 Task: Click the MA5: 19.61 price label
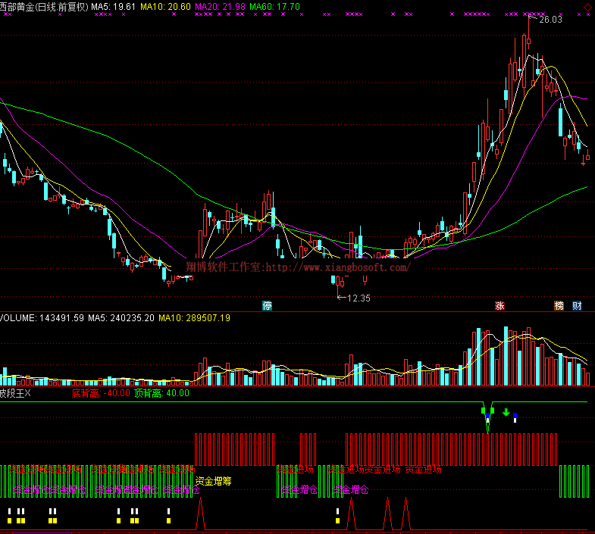[x=114, y=7]
